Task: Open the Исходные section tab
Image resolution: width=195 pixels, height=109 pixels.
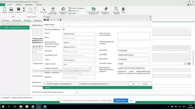Action: tap(27, 20)
